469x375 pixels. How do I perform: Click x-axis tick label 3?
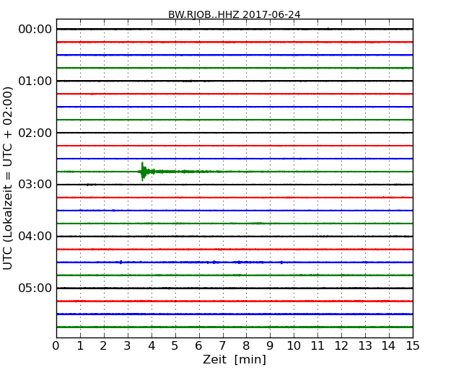pos(128,346)
